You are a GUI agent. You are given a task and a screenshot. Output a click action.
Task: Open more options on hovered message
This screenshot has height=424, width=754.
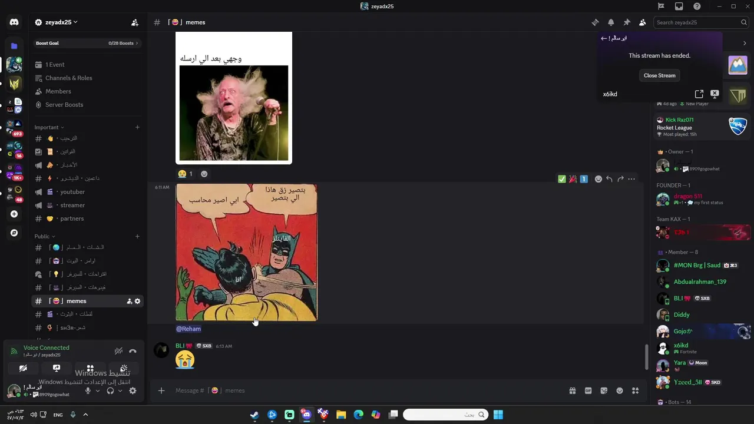[631, 179]
